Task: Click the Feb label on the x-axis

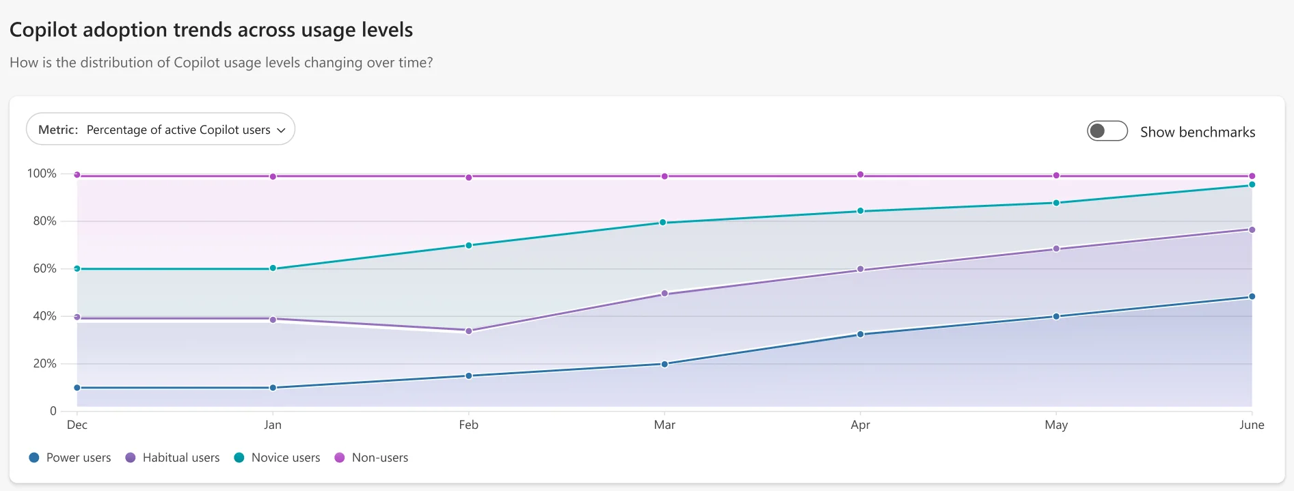Action: click(469, 425)
